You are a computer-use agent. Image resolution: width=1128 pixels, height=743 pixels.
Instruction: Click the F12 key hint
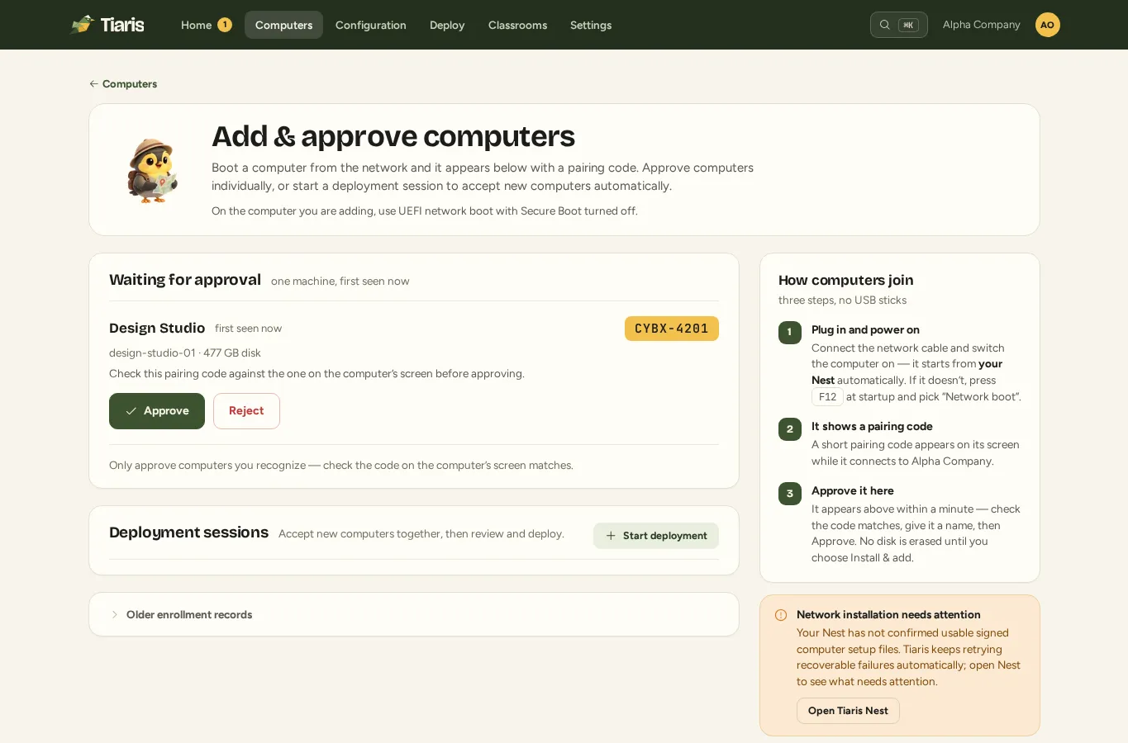coord(827,397)
